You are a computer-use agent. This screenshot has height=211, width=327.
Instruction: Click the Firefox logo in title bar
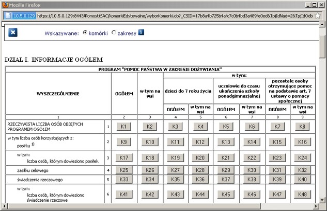click(5, 4)
